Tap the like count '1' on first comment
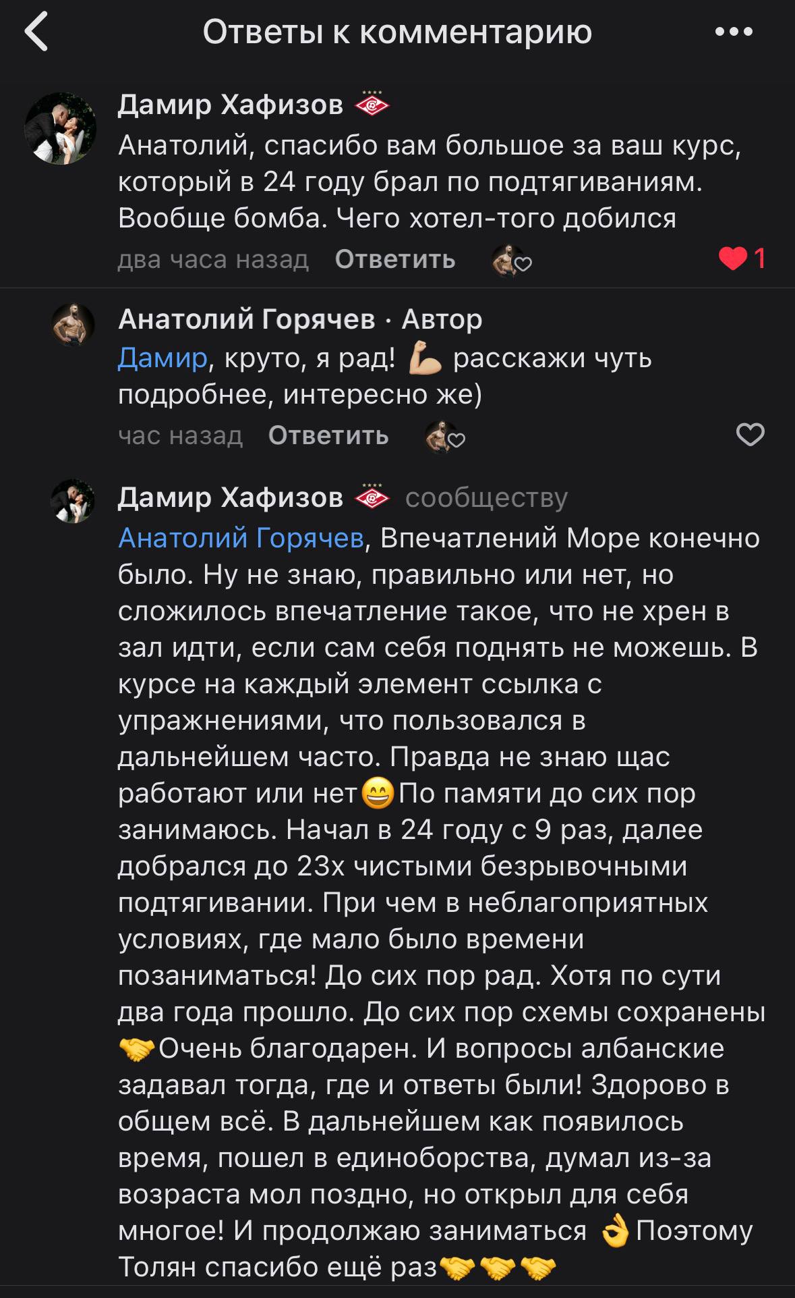 (x=761, y=257)
